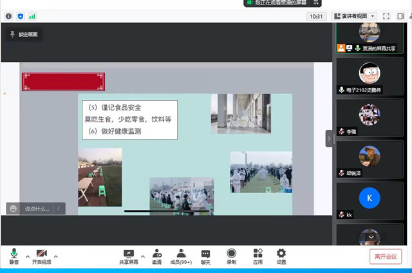Click the emoji icon in chat box
The width and height of the screenshot is (412, 273).
click(x=13, y=209)
